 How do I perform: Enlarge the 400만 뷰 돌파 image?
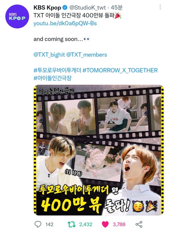click(99, 150)
